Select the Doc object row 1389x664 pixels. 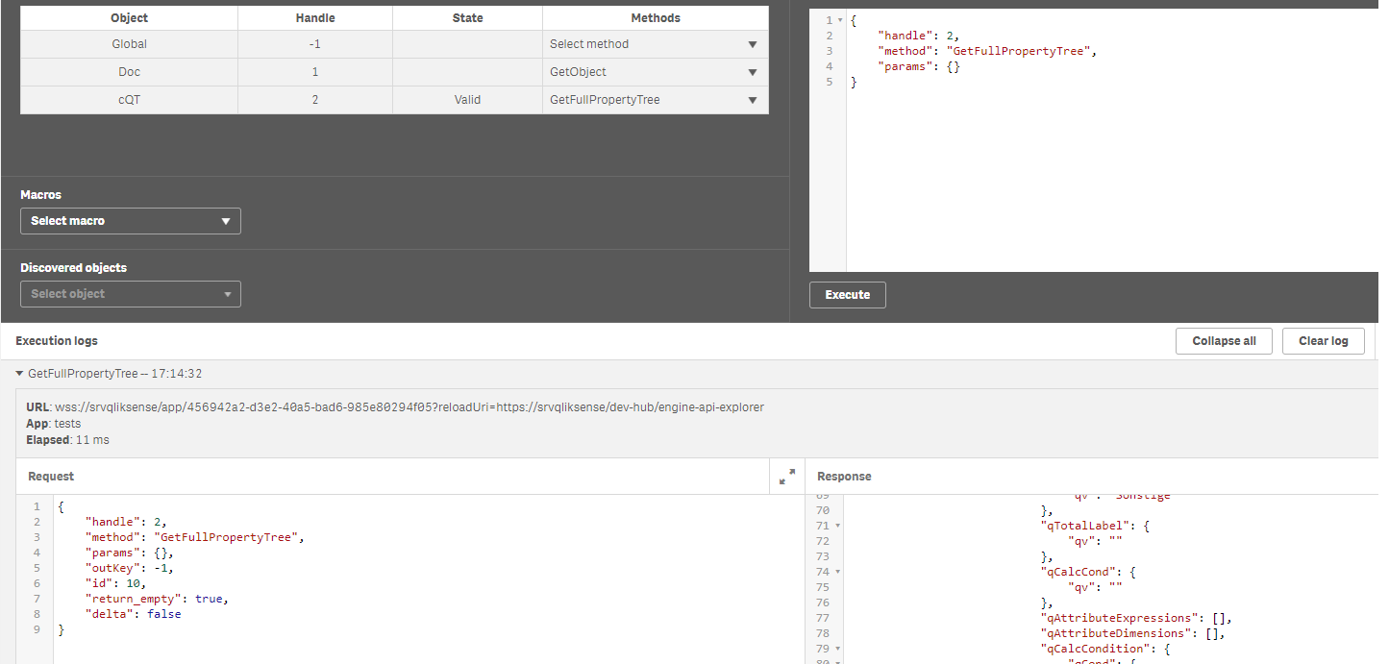pos(129,72)
